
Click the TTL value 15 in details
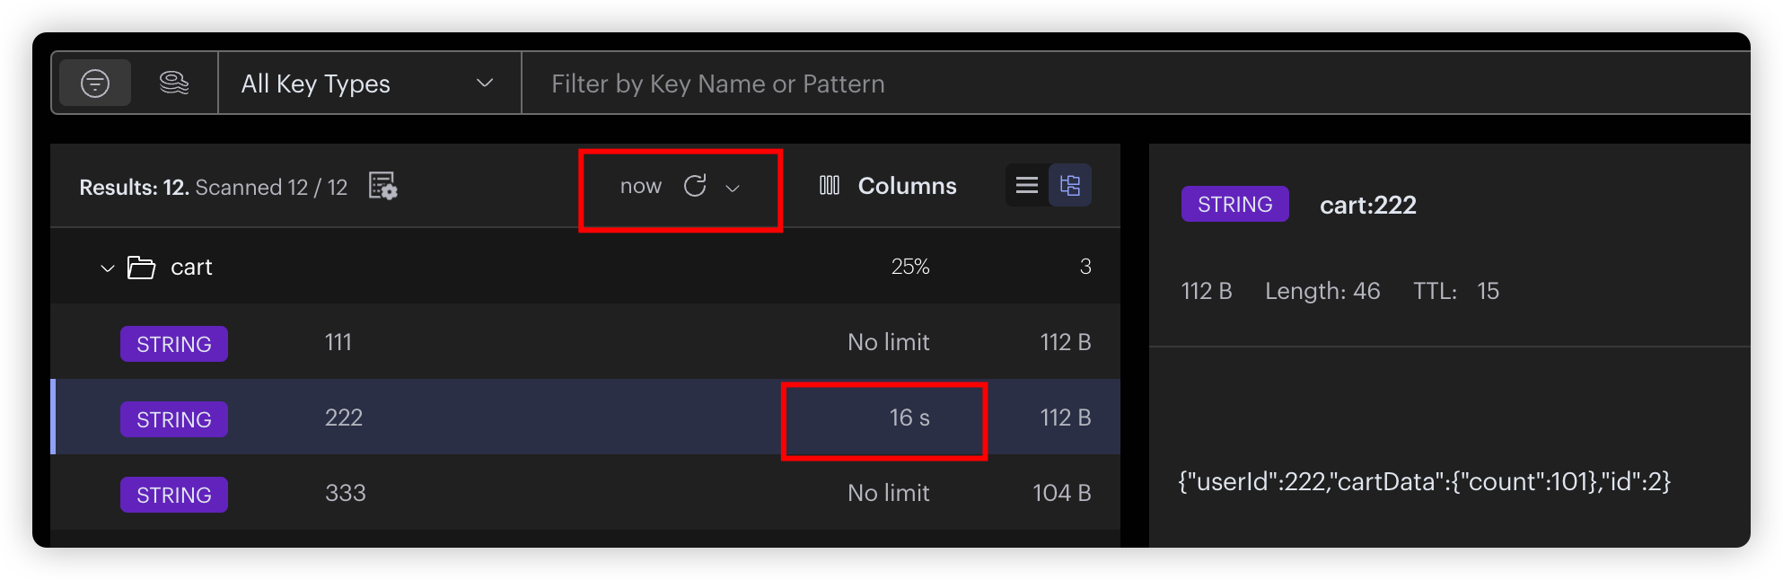pos(1488,291)
